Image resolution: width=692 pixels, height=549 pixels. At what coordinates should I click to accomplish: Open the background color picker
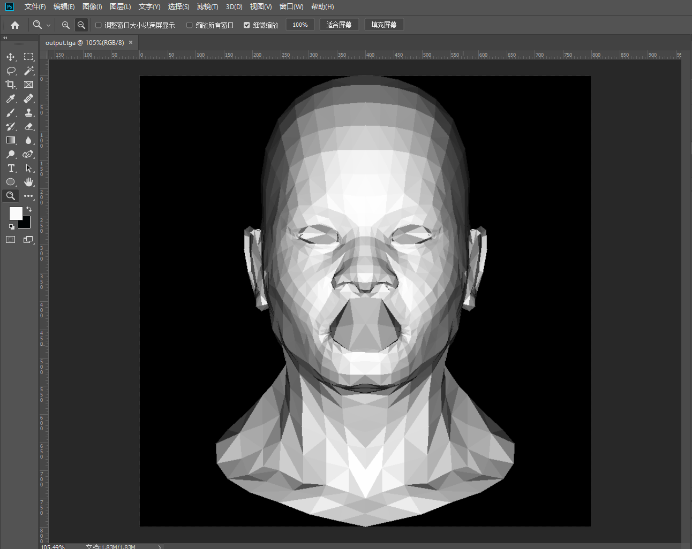[x=26, y=224]
